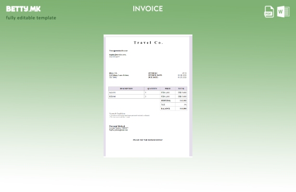Click the Payment Method heading
The height and width of the screenshot is (192, 296).
tap(117, 126)
